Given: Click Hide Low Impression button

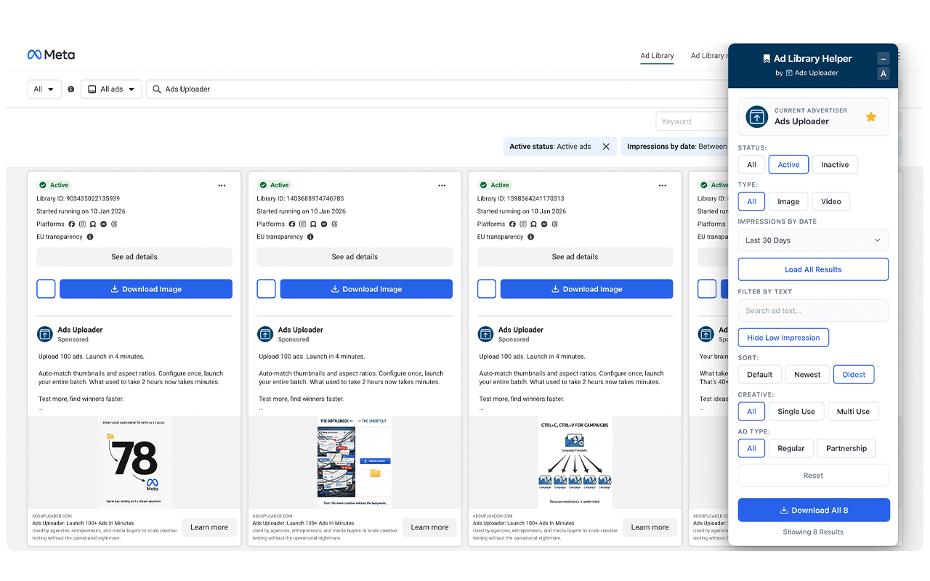Looking at the screenshot, I should (783, 338).
